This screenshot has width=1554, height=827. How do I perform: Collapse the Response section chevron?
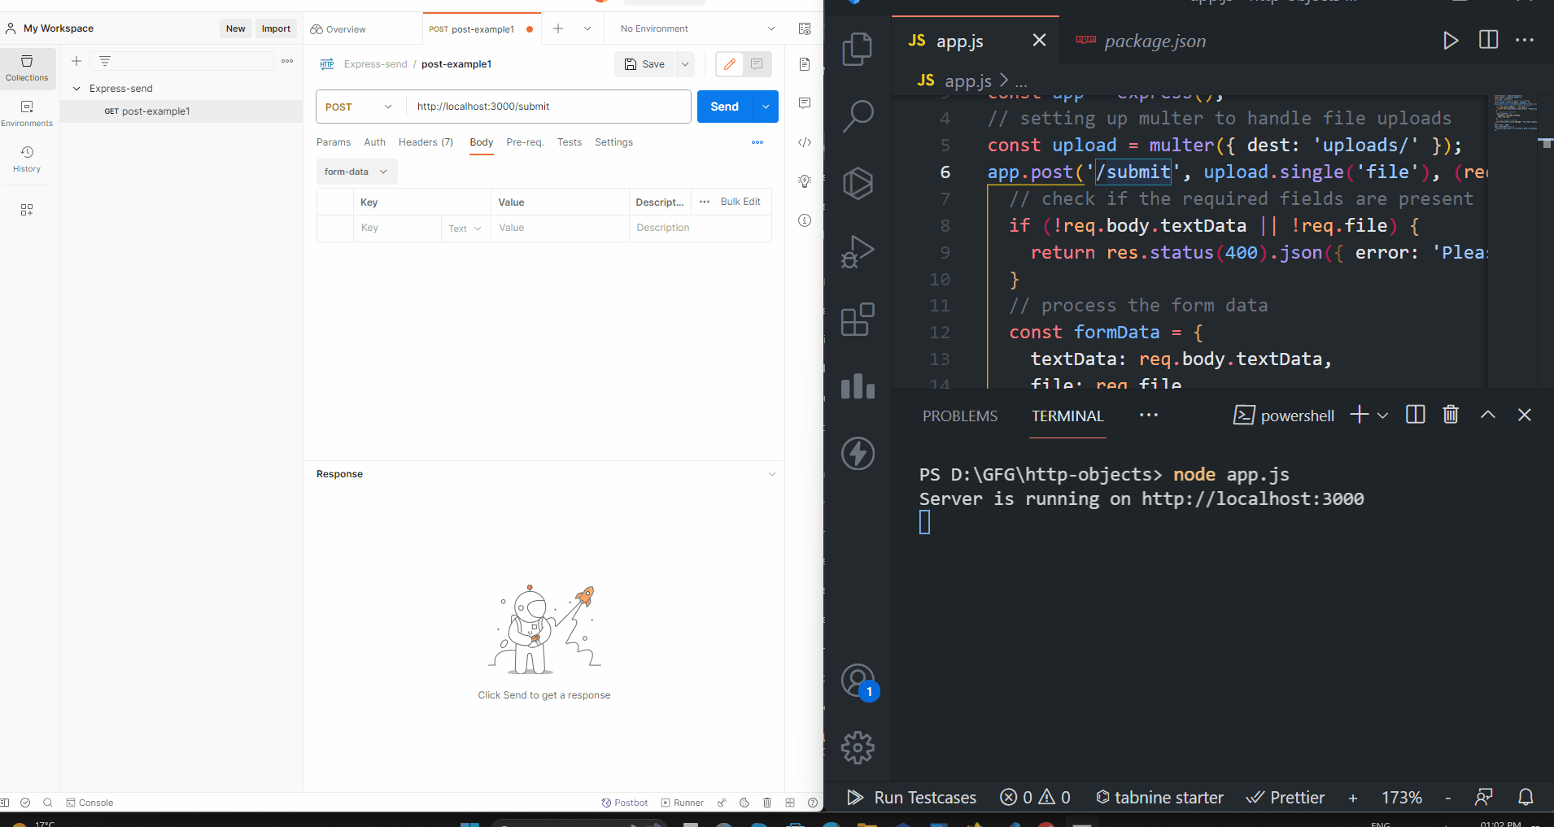tap(771, 474)
